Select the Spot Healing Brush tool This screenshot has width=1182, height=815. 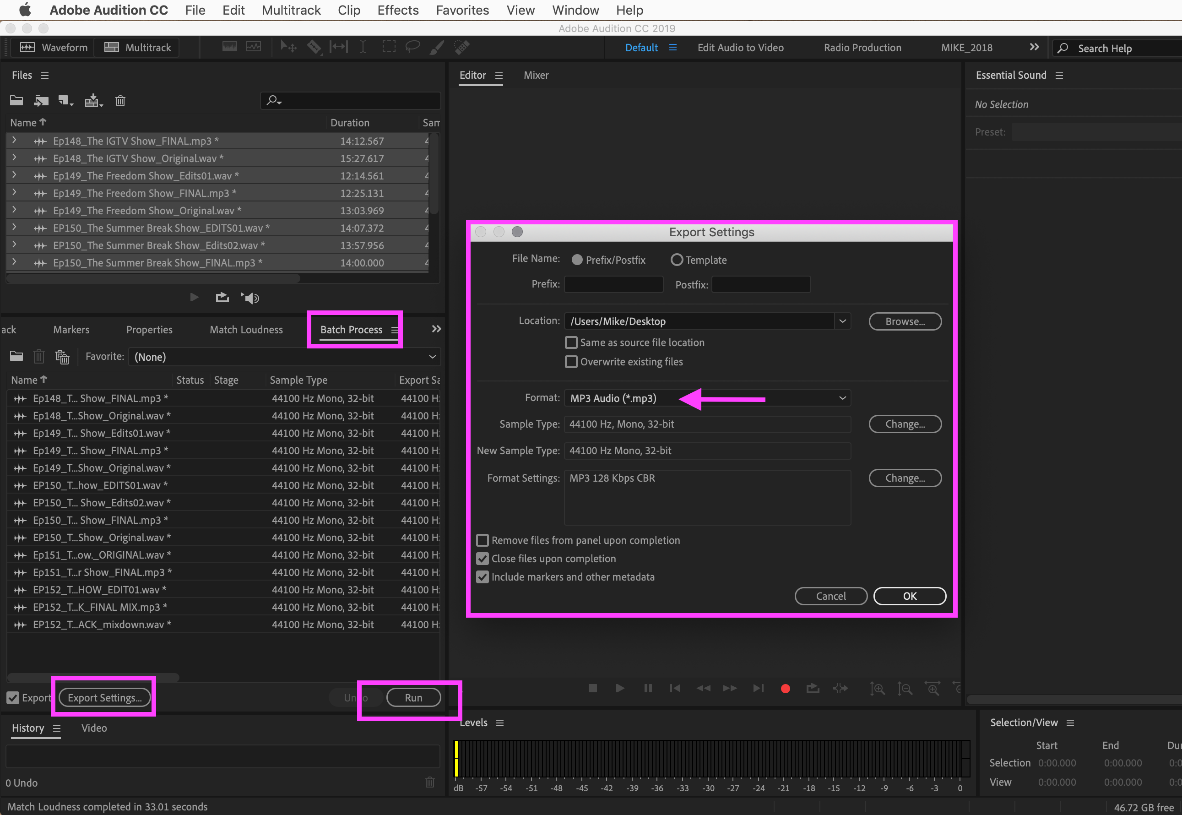462,48
